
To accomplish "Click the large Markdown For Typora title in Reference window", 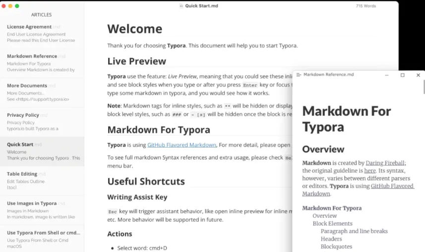I will click(346, 119).
